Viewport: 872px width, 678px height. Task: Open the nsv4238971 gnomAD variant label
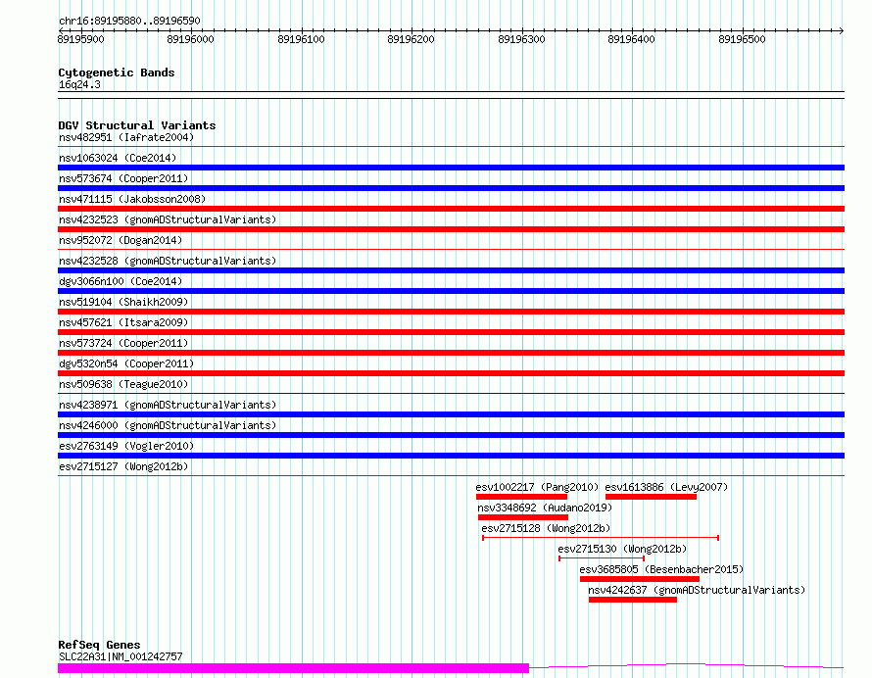point(168,405)
